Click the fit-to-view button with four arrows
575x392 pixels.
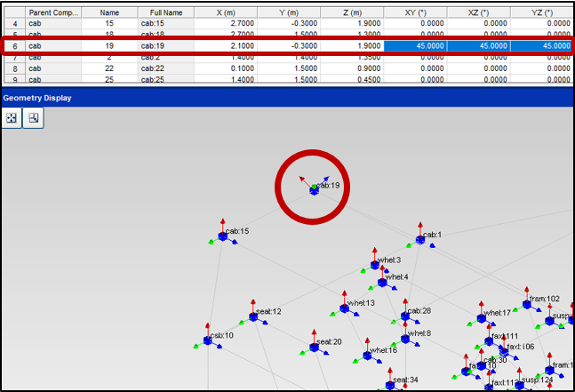pos(12,118)
